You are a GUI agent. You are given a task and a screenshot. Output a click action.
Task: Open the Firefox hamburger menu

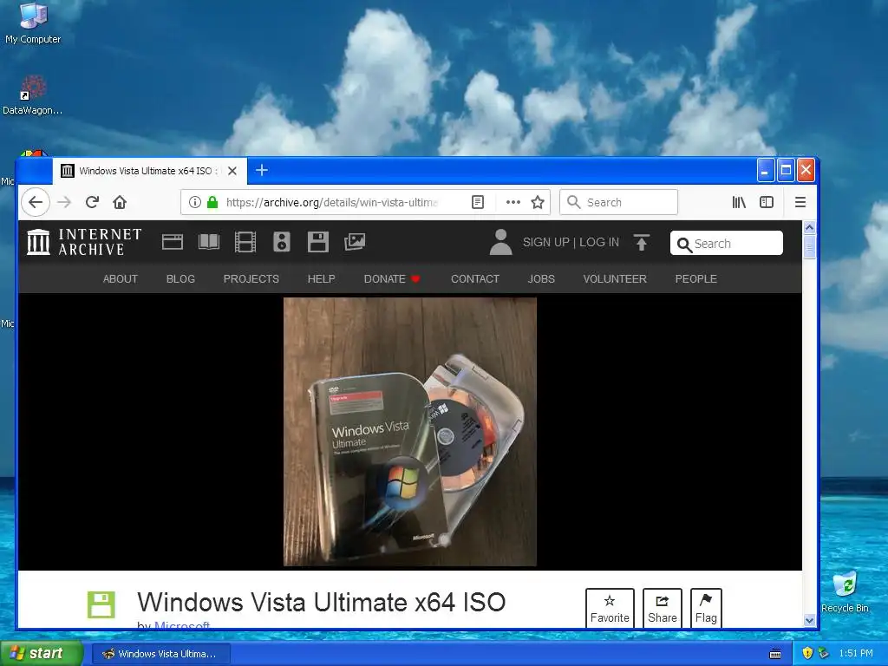click(x=800, y=202)
